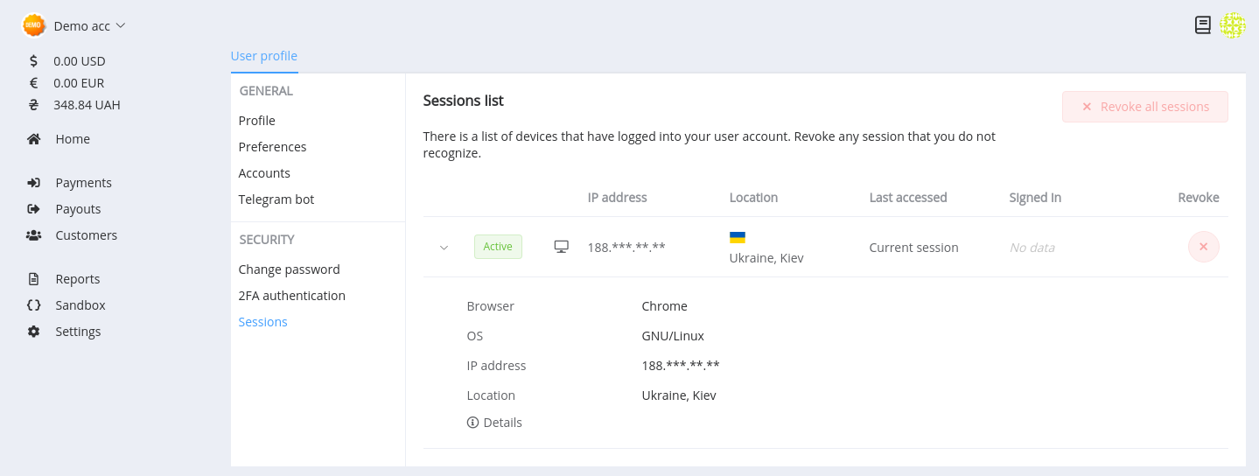The image size is (1259, 476).
Task: Click the Reports document icon
Action: tap(34, 279)
